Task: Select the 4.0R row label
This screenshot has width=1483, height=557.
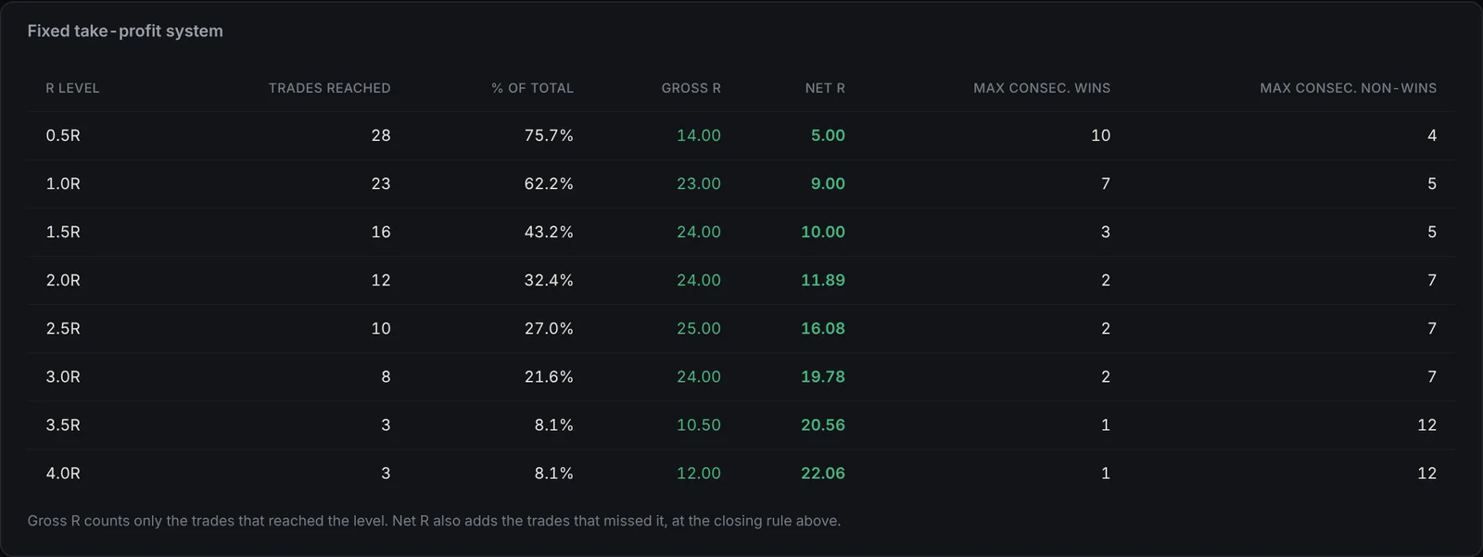Action: click(x=63, y=473)
